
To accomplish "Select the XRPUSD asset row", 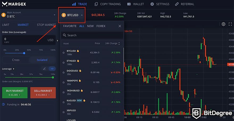I will (x=92, y=112).
